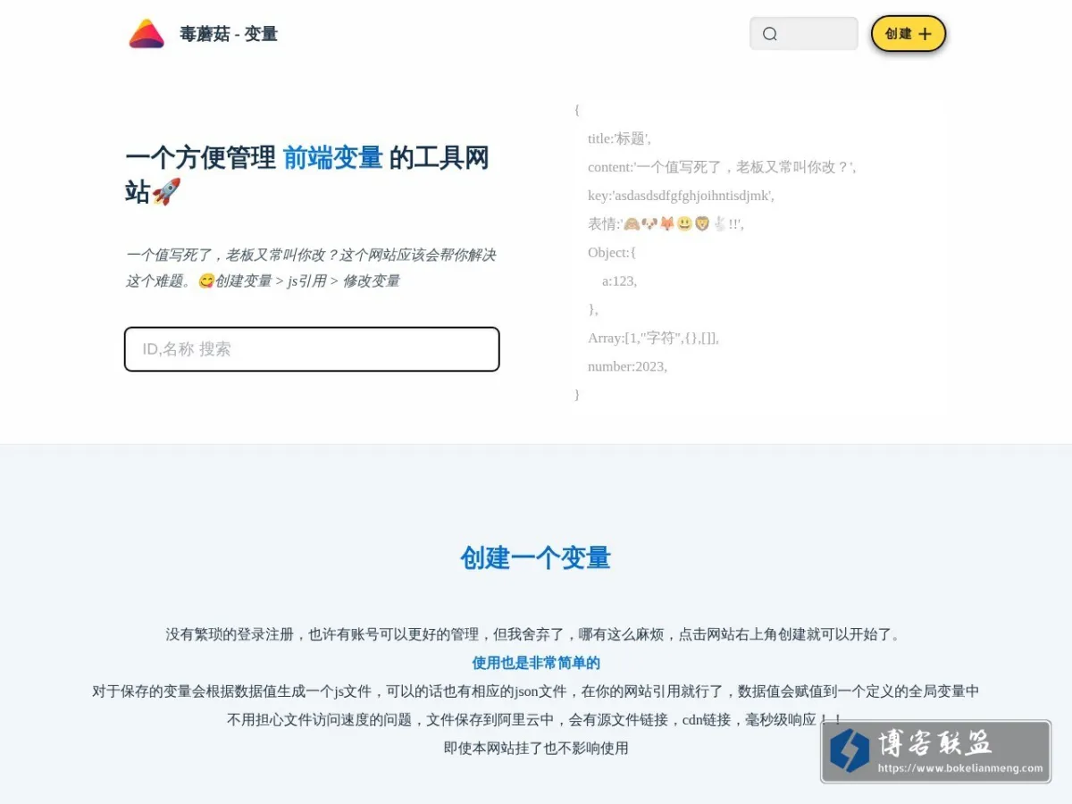This screenshot has width=1072, height=804.
Task: Click the 前端变量 highlighted heading text
Action: coord(332,158)
